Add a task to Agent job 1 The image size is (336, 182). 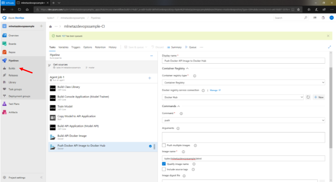tap(150, 78)
